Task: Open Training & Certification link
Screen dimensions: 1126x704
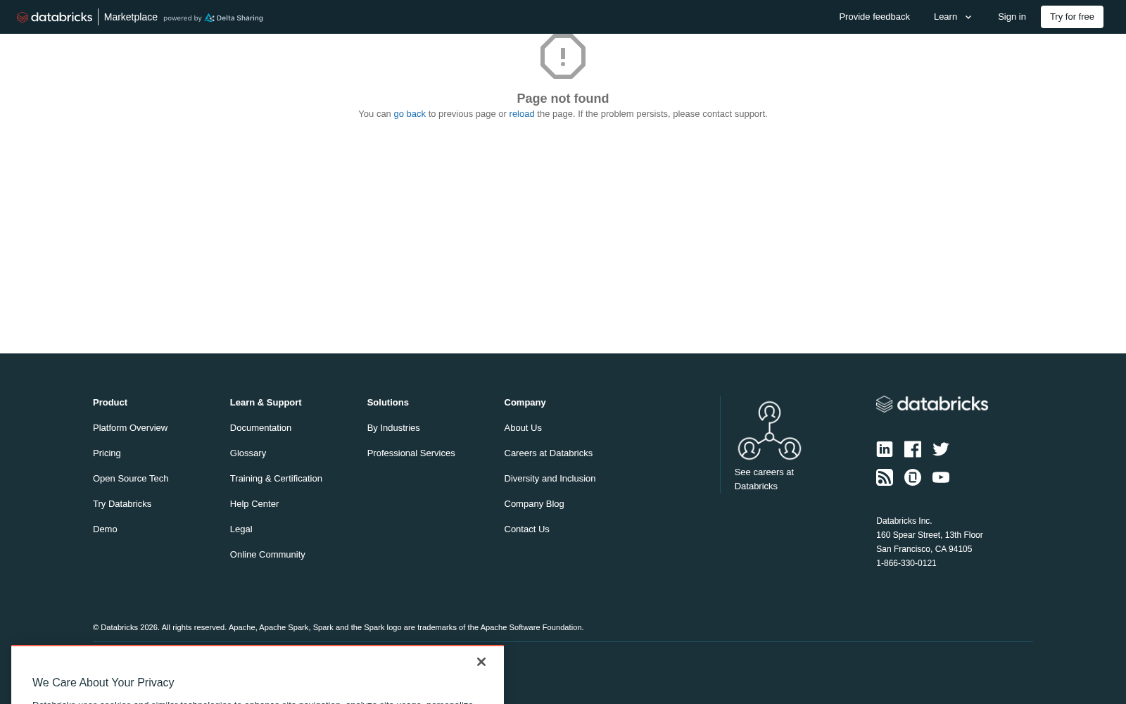Action: click(276, 479)
